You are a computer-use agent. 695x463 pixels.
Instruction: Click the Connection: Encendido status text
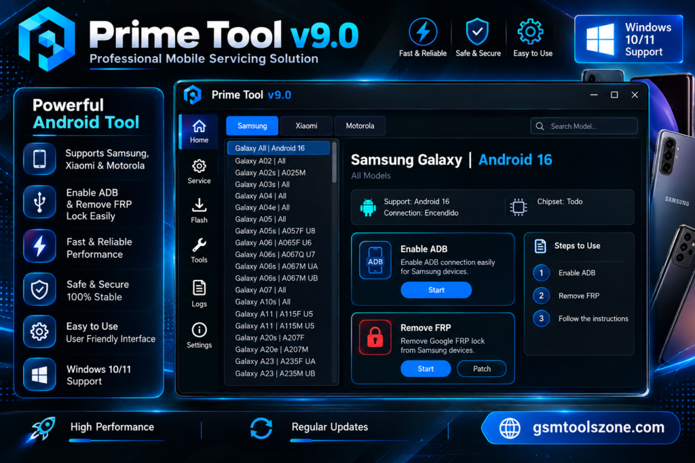[x=421, y=213]
